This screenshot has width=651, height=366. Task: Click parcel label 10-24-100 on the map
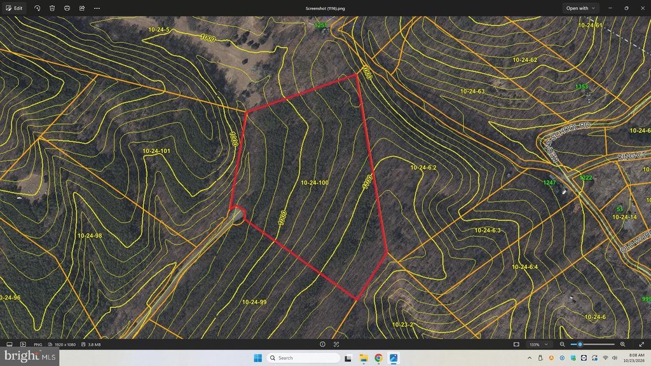coord(315,182)
